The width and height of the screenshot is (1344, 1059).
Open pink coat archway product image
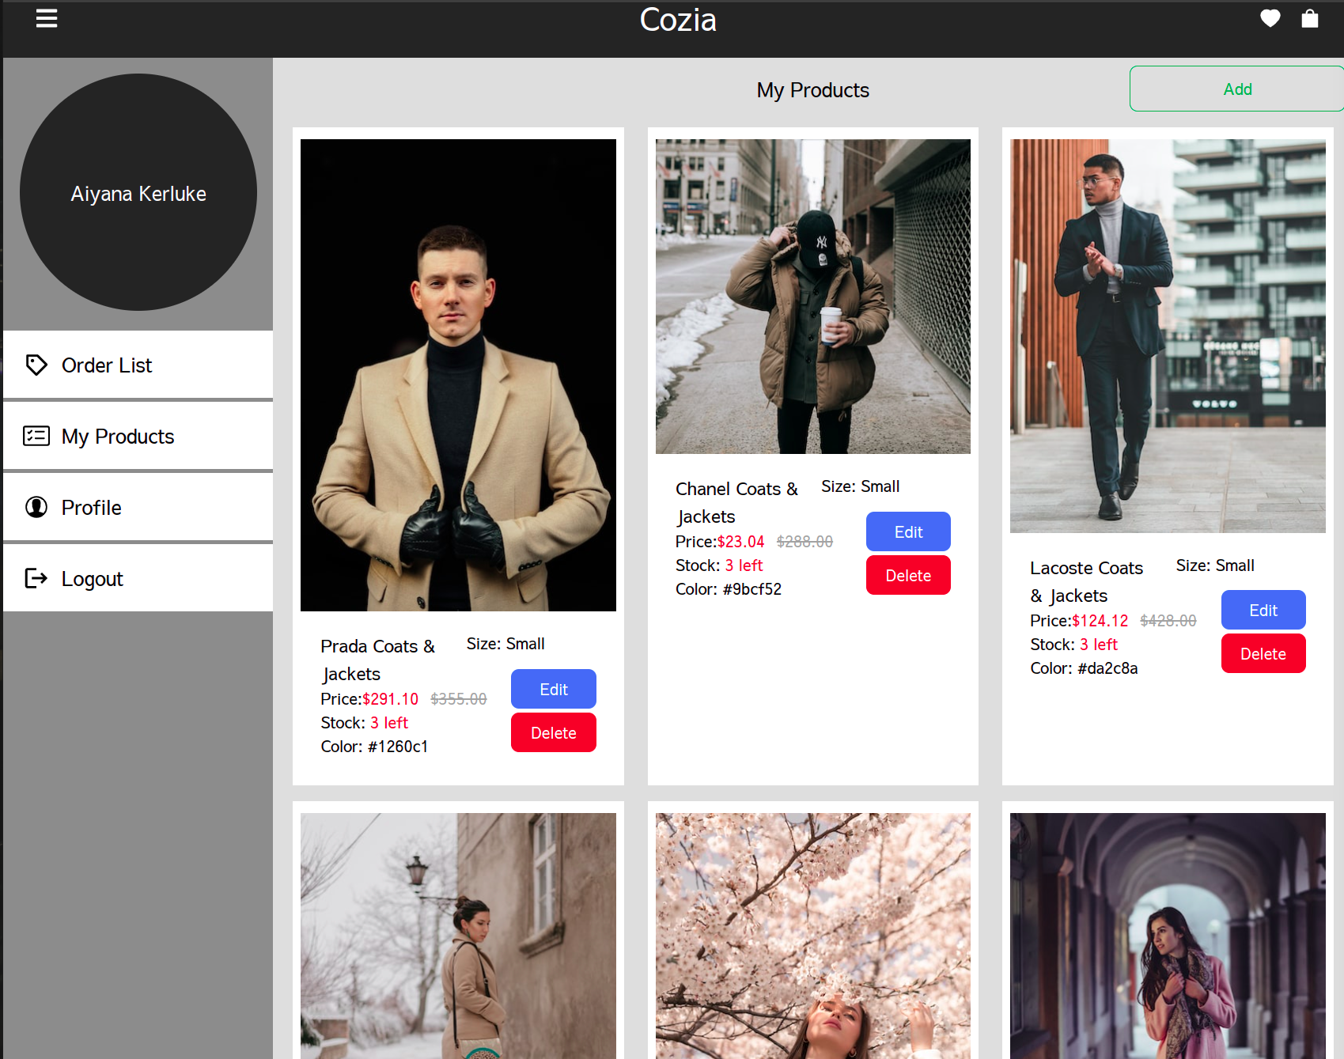[1168, 936]
